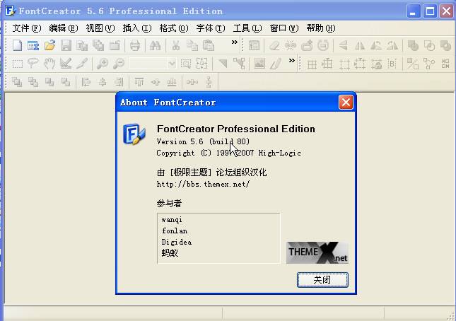Open the 插入(I) menu
The width and height of the screenshot is (456, 321).
pyautogui.click(x=137, y=28)
